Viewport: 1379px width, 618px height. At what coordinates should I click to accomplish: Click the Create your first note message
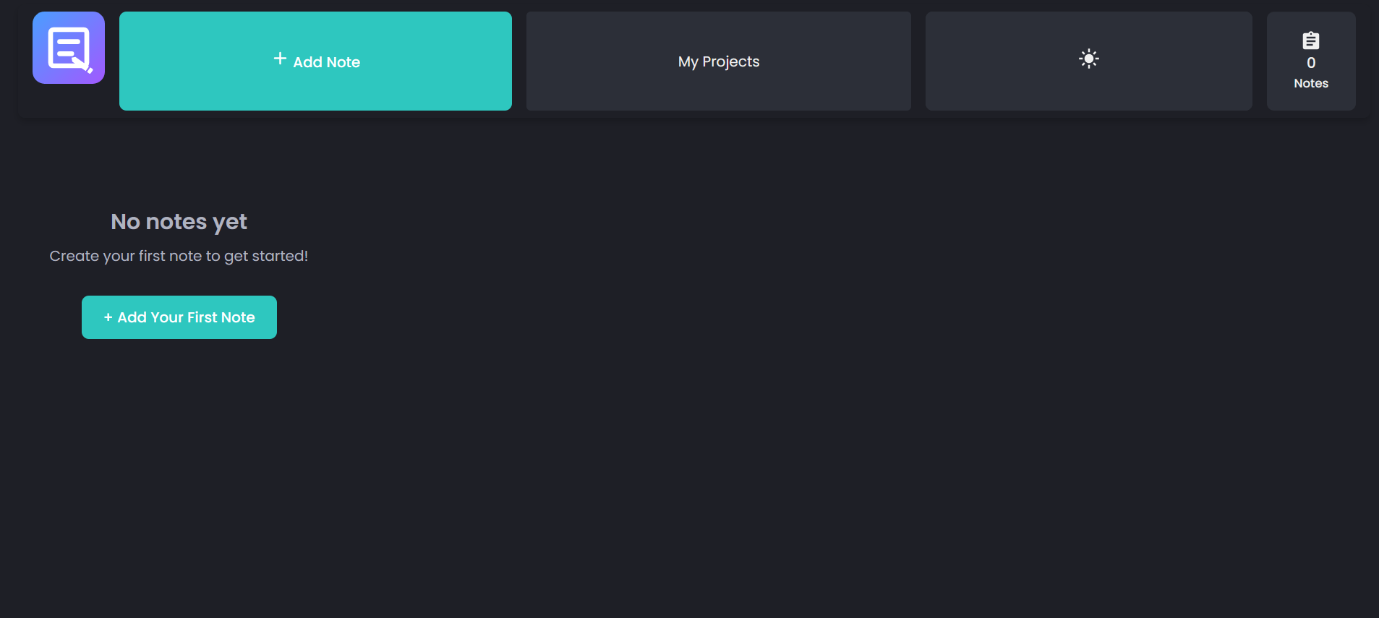pos(179,256)
